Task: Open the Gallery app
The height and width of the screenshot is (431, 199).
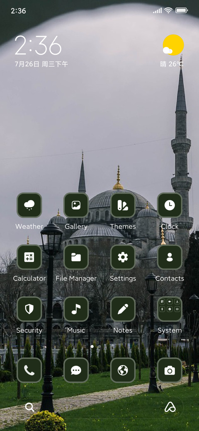Action: point(76,205)
